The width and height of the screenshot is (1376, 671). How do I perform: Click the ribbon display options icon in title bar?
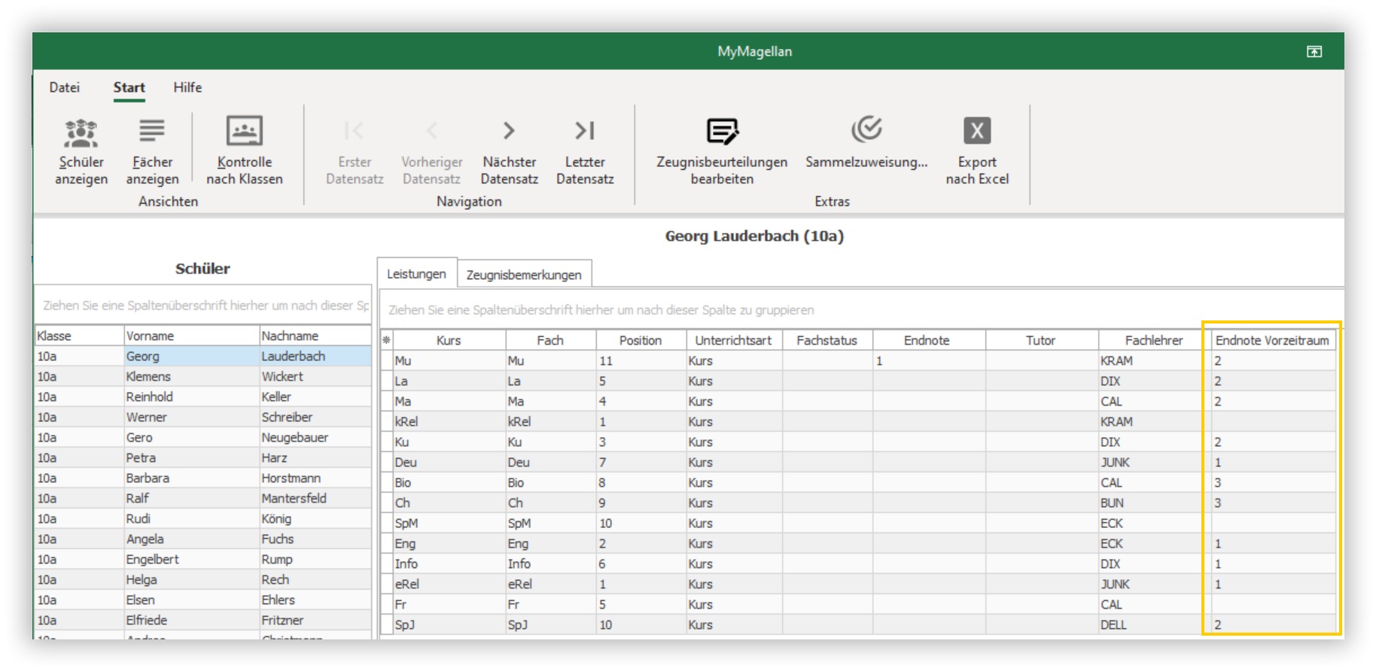click(1314, 51)
